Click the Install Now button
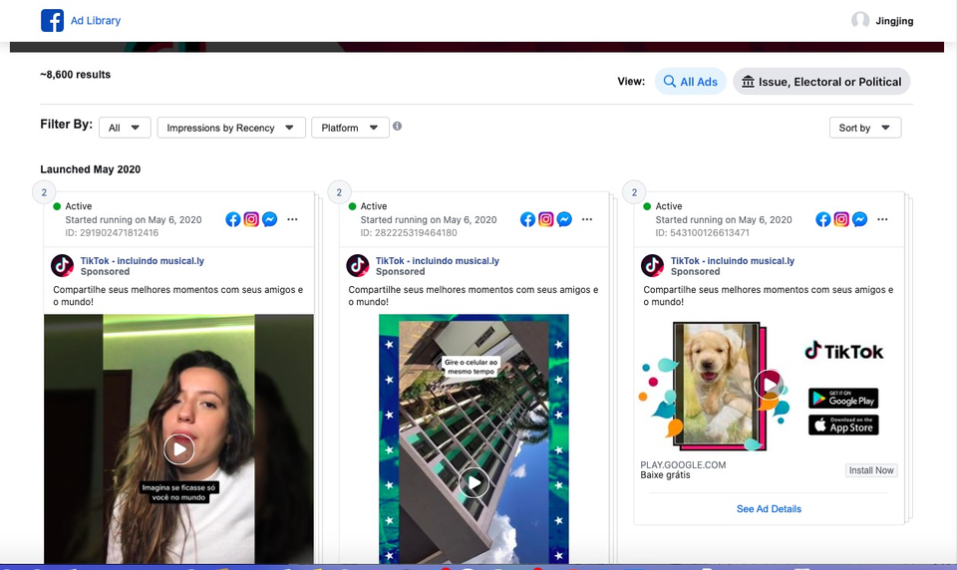The image size is (957, 570). pyautogui.click(x=871, y=470)
